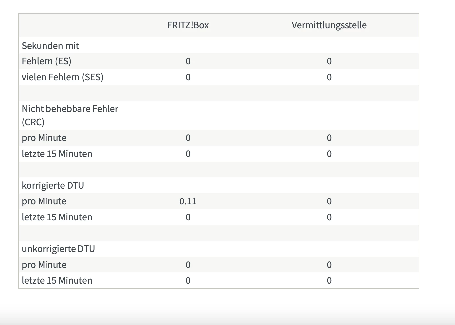Select "letzte 15 Minuten" under korrigierte DTU
This screenshot has width=455, height=325.
point(57,217)
